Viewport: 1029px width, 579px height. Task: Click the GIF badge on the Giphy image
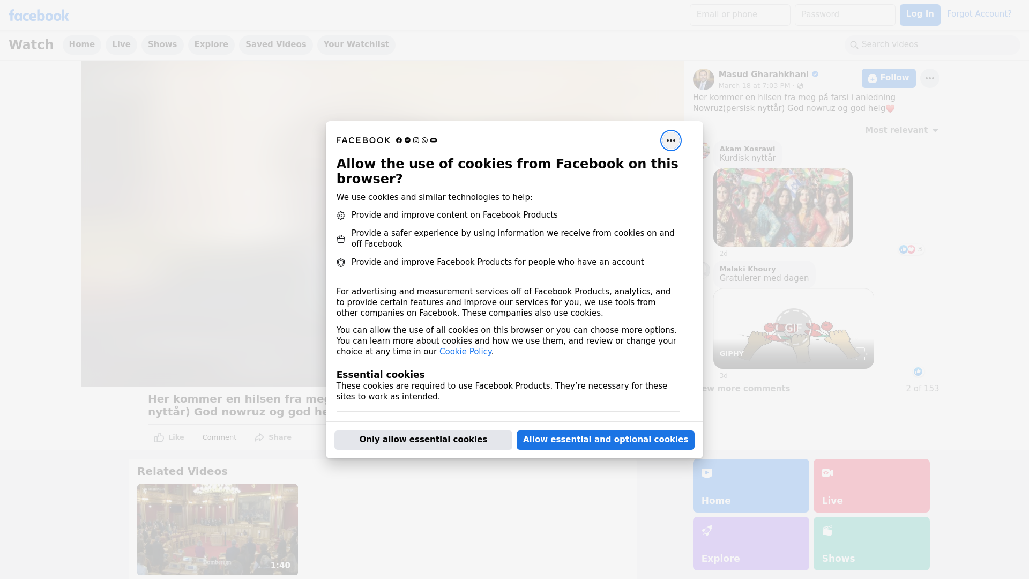pyautogui.click(x=794, y=328)
